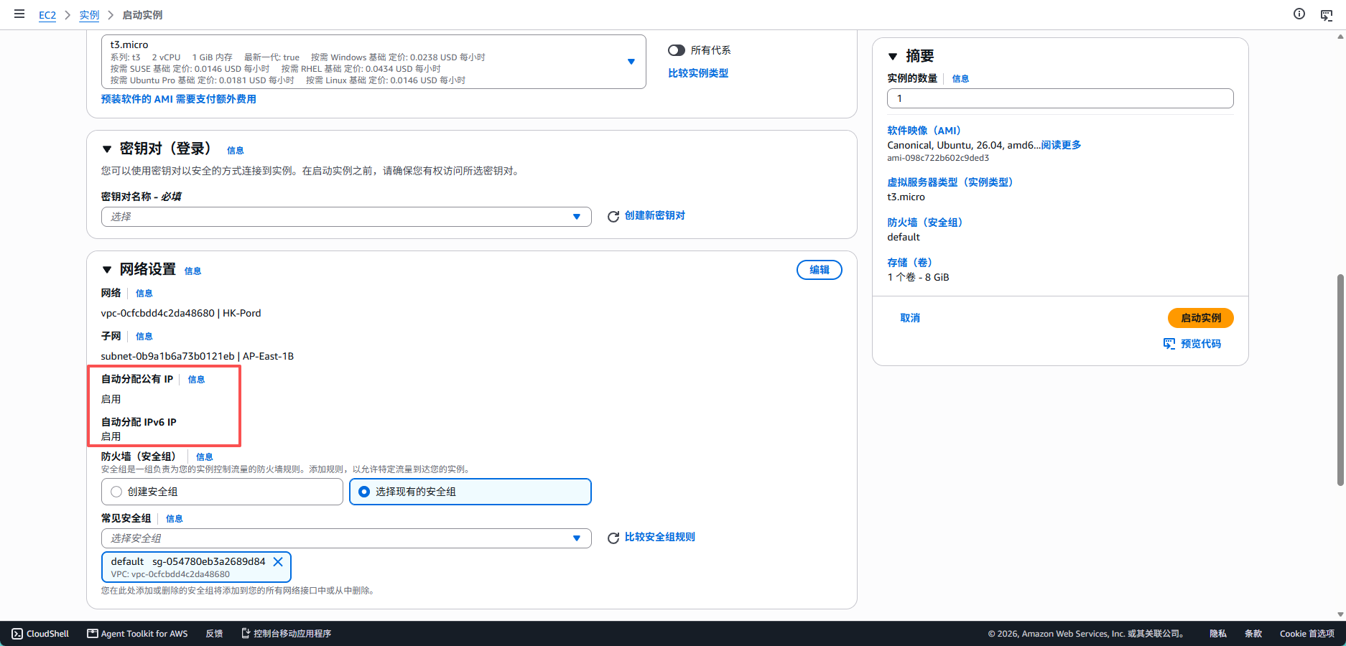Click the 预览代码 code icon
This screenshot has width=1346, height=646.
(x=1169, y=344)
